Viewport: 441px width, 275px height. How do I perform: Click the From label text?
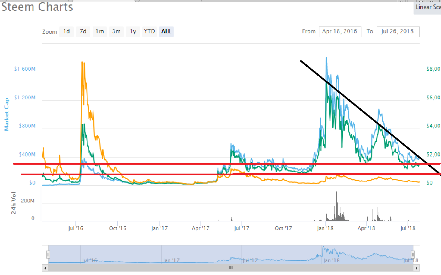(309, 31)
